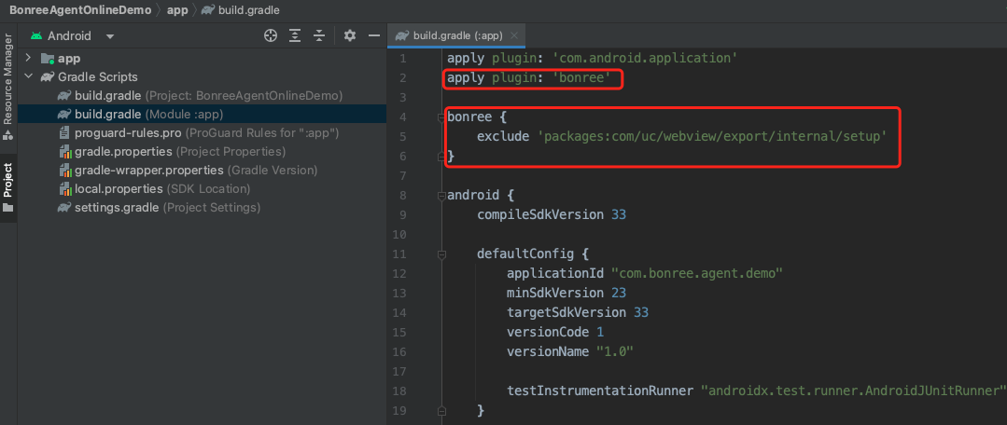
Task: Click the Collapse All icon in Project panel
Action: pos(319,35)
